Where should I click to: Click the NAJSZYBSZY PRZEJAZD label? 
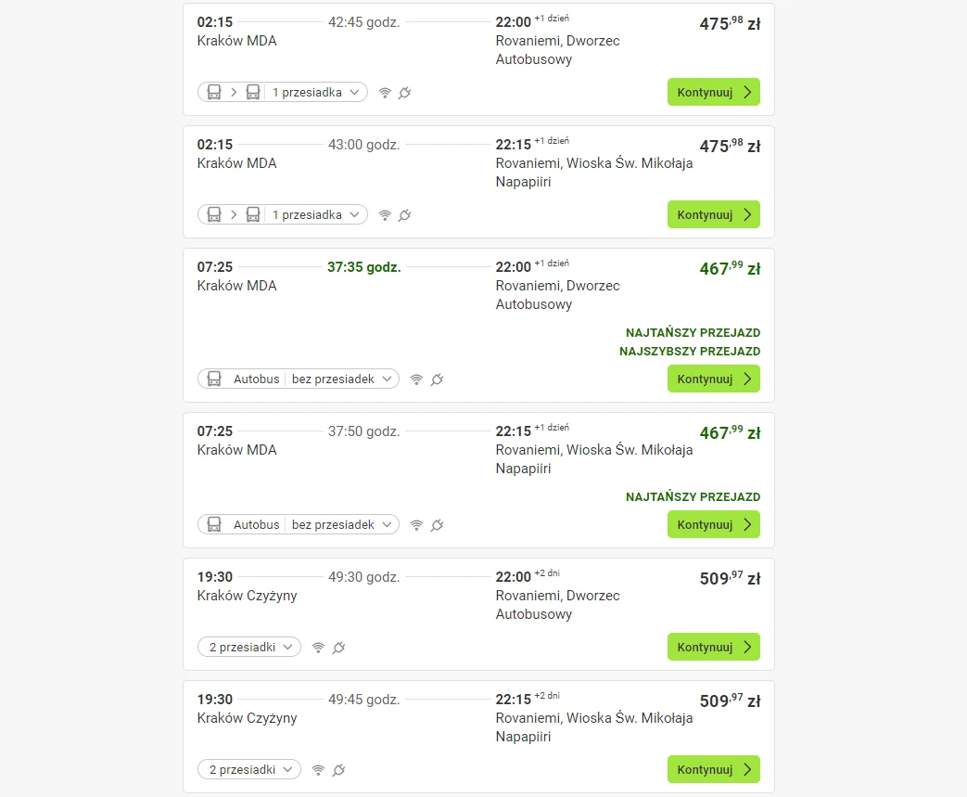point(690,351)
